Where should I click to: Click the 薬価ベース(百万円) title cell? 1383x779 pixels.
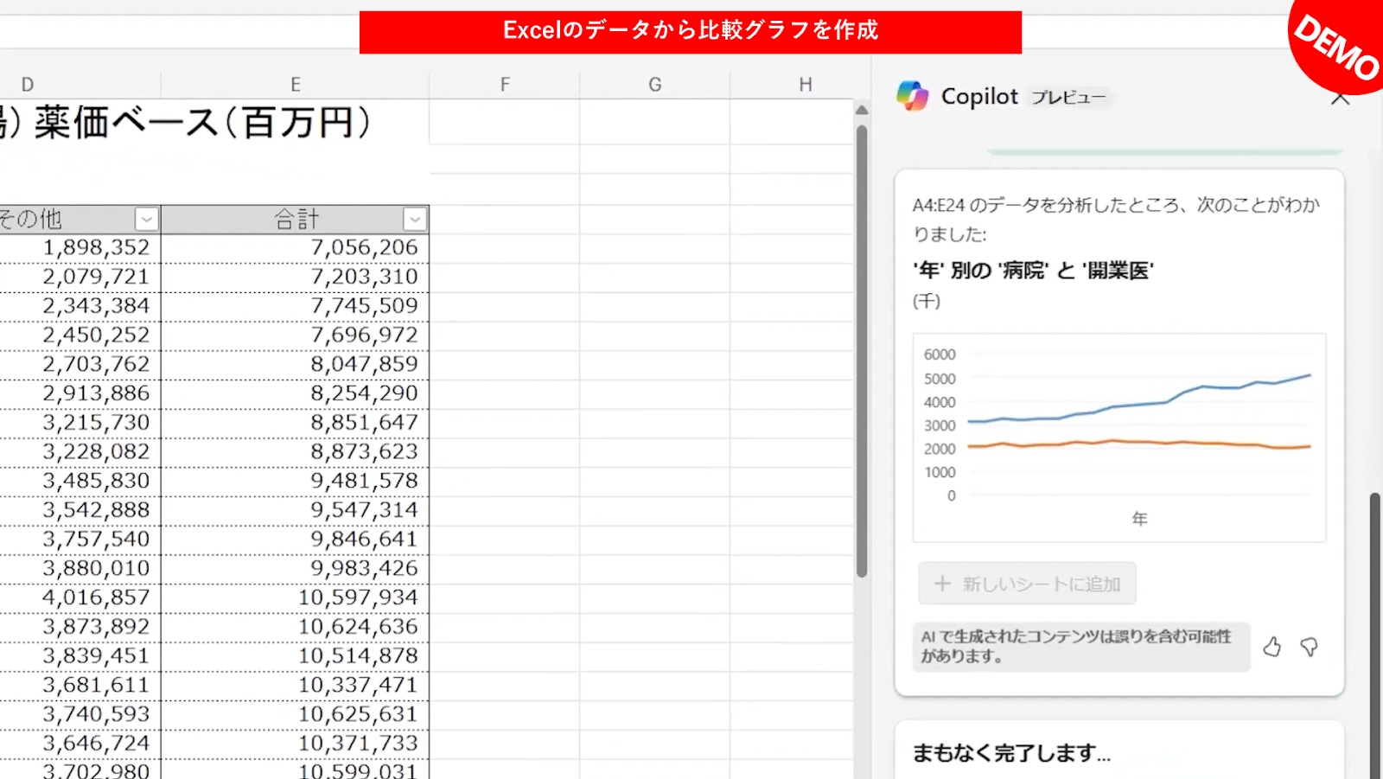click(207, 123)
